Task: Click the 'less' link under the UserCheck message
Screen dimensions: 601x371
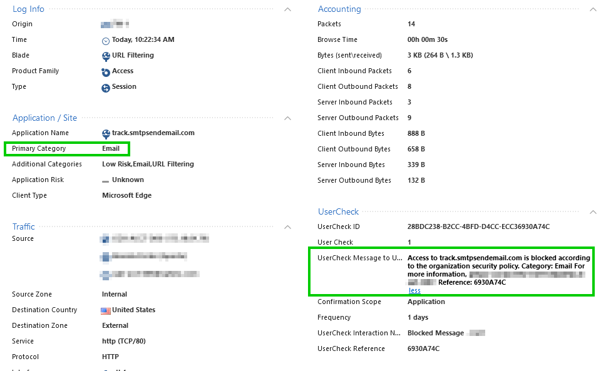Action: click(414, 290)
